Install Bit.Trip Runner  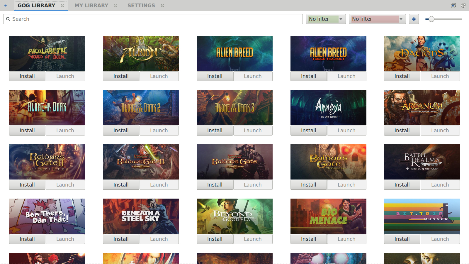402,239
